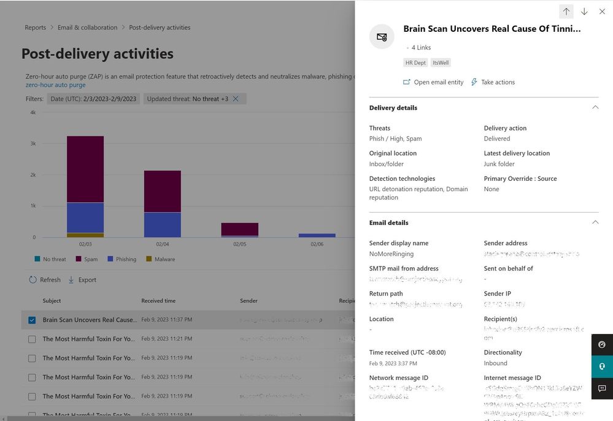This screenshot has width=613, height=421.
Task: Click the refresh circular arrow icon
Action: [x=33, y=279]
